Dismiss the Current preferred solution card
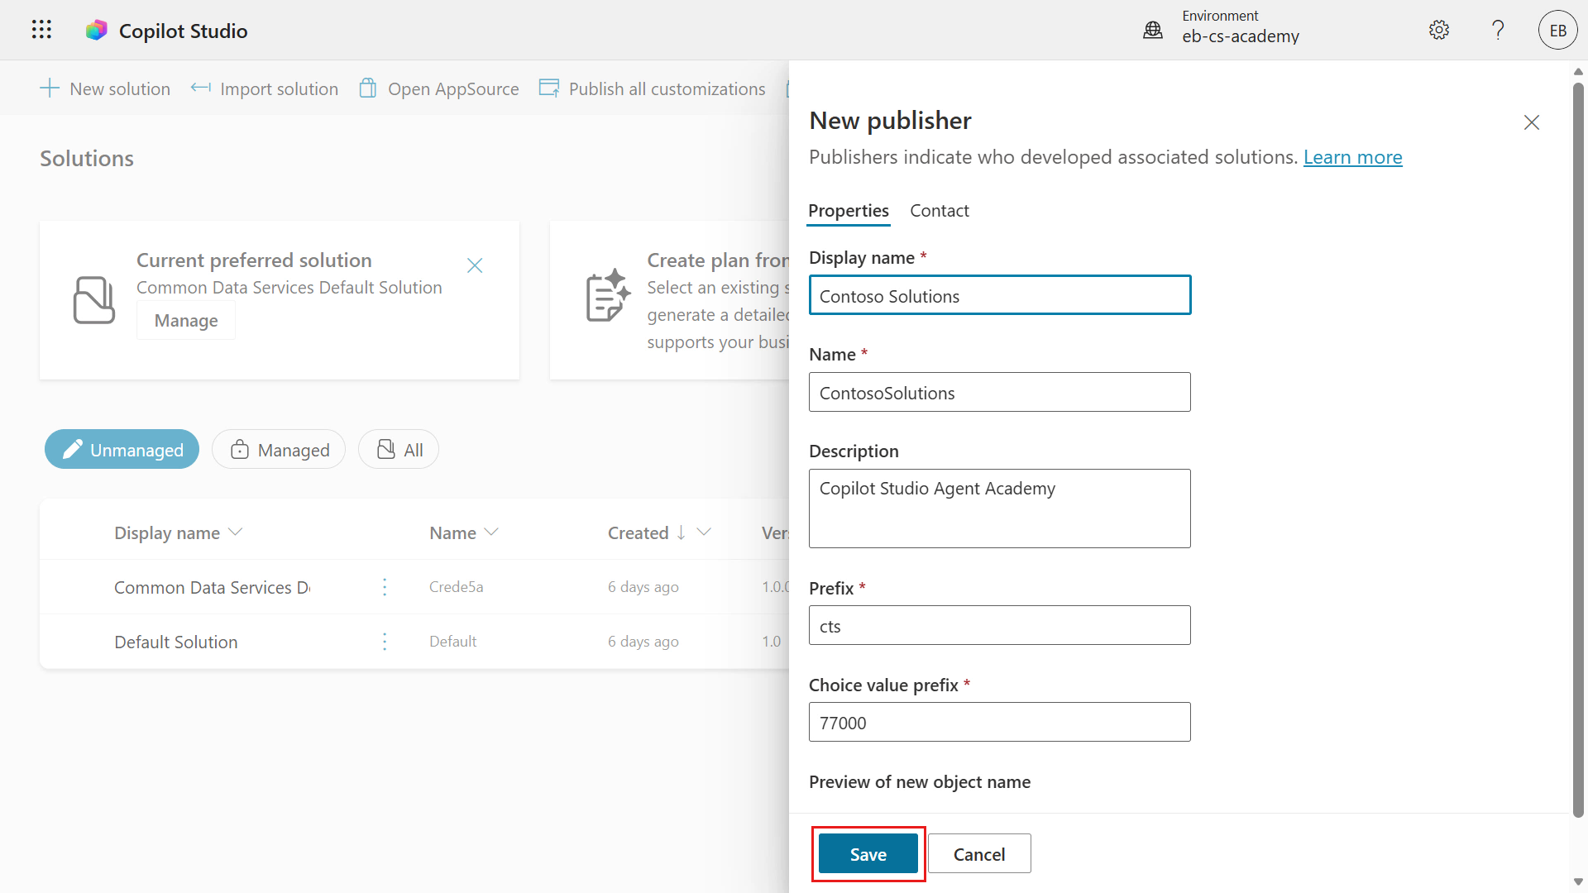The image size is (1588, 893). [x=475, y=265]
